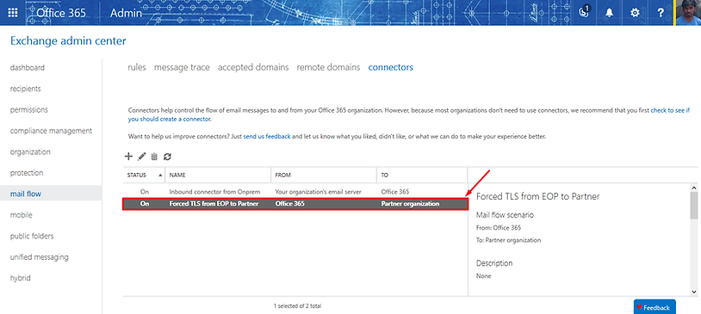Open the recipients section

[26, 89]
